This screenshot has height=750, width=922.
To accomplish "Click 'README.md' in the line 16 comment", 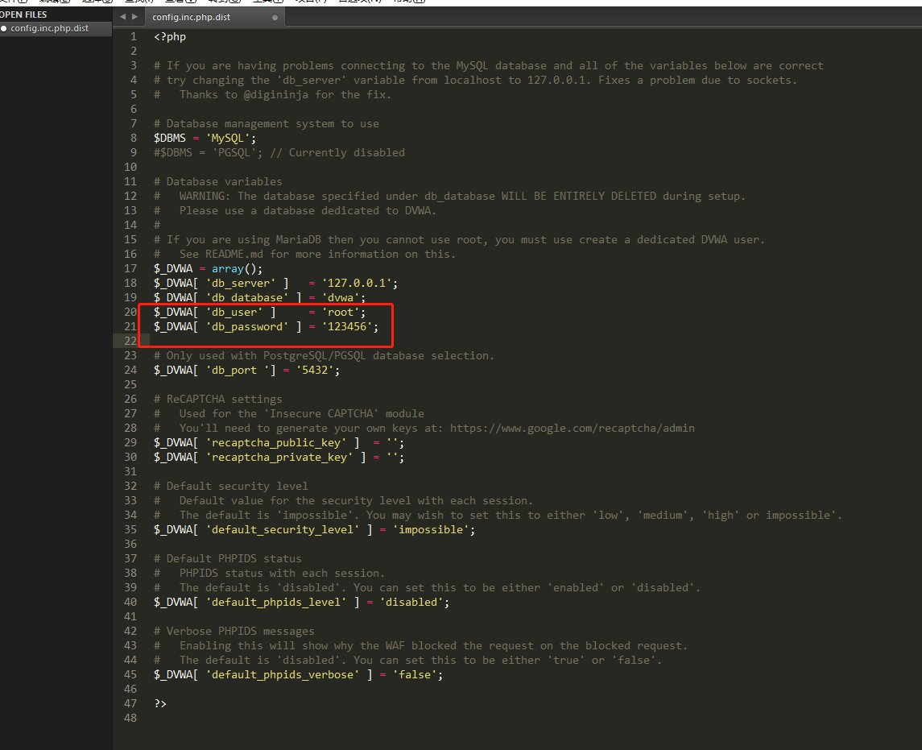I will pyautogui.click(x=234, y=254).
